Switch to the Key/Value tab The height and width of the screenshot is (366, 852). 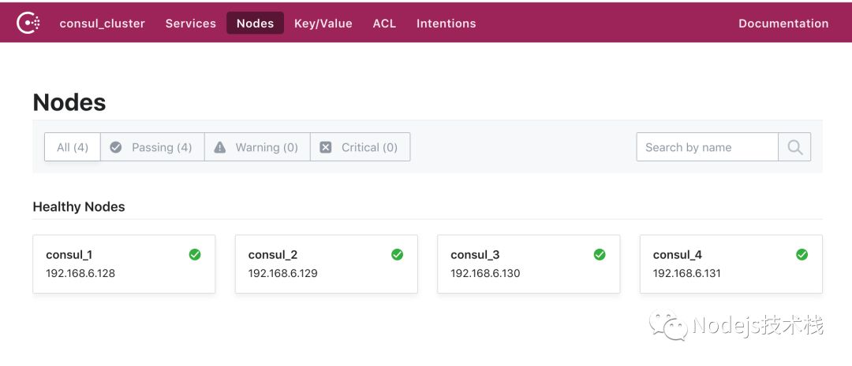pos(323,24)
